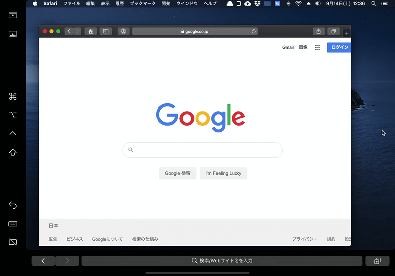The image size is (395, 276).
Task: Toggle the Shift modifier key in sidebar
Action: (x=13, y=152)
